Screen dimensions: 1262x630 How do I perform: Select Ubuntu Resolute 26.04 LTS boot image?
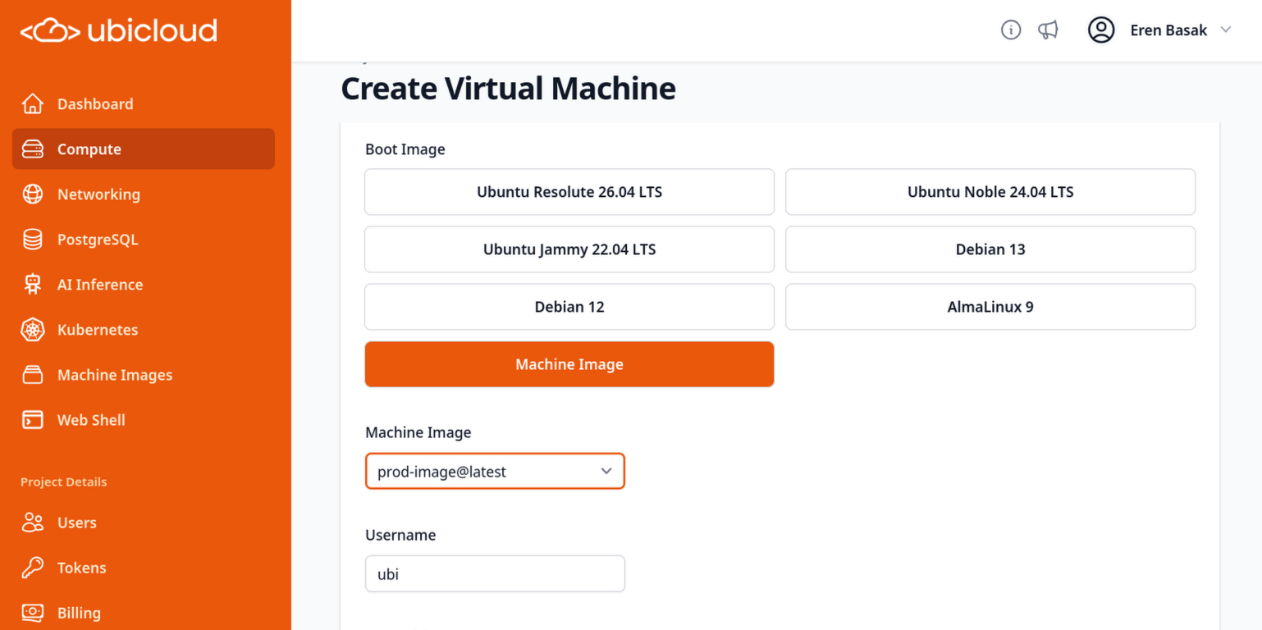(x=569, y=192)
